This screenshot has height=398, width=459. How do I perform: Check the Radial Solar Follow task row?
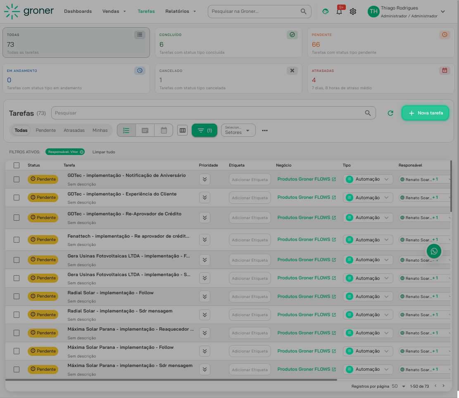coord(17,296)
